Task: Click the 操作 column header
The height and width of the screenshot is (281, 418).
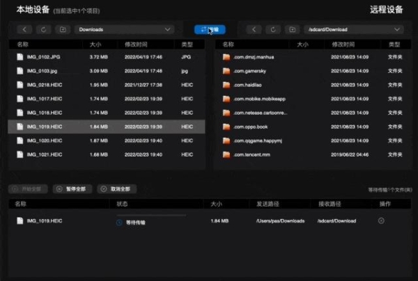Action: coord(385,204)
